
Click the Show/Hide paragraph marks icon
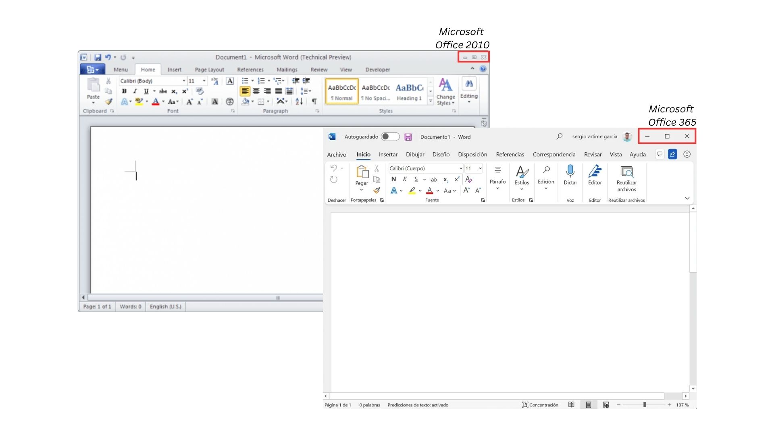tap(314, 101)
